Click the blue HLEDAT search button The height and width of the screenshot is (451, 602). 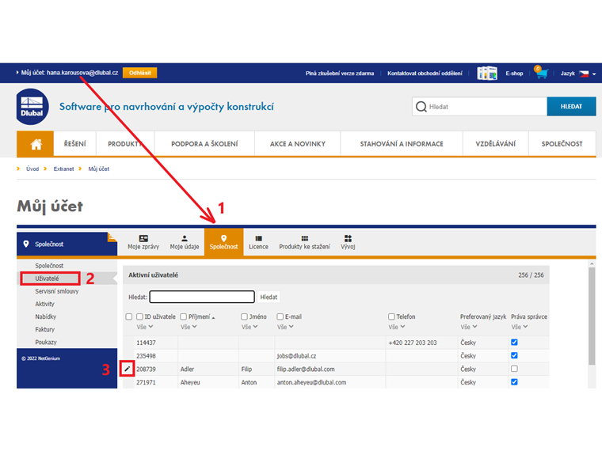[571, 106]
